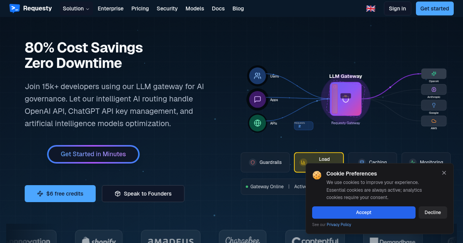Screen dimensions: 463x243
Task: Click the Requesty brand name text
Action: pos(37,8)
